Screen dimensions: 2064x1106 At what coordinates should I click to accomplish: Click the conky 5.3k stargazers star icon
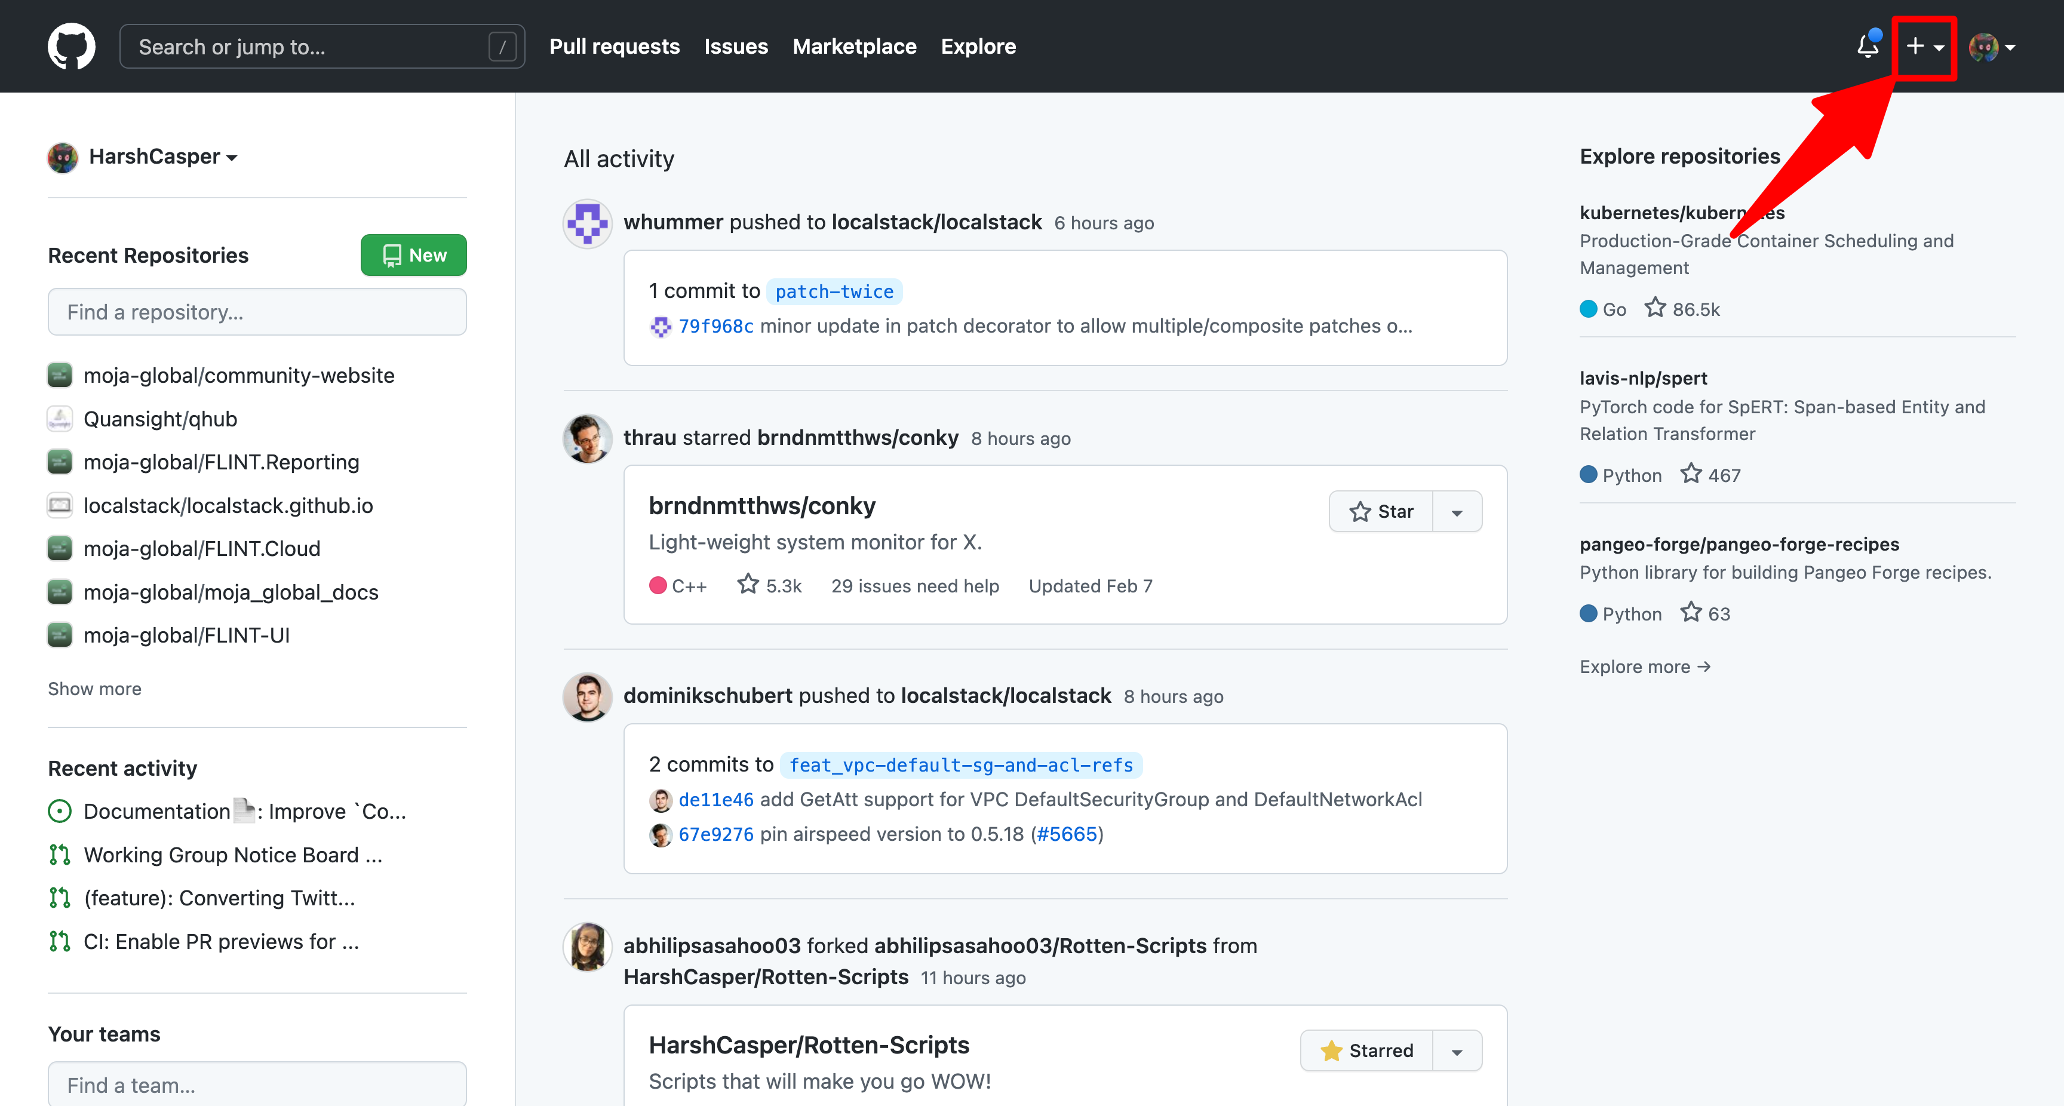pos(748,584)
